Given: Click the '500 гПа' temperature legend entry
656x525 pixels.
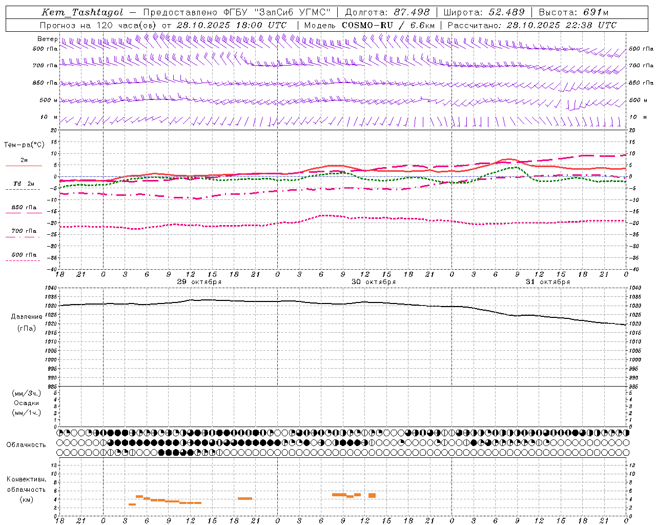Looking at the screenshot, I should (24, 255).
